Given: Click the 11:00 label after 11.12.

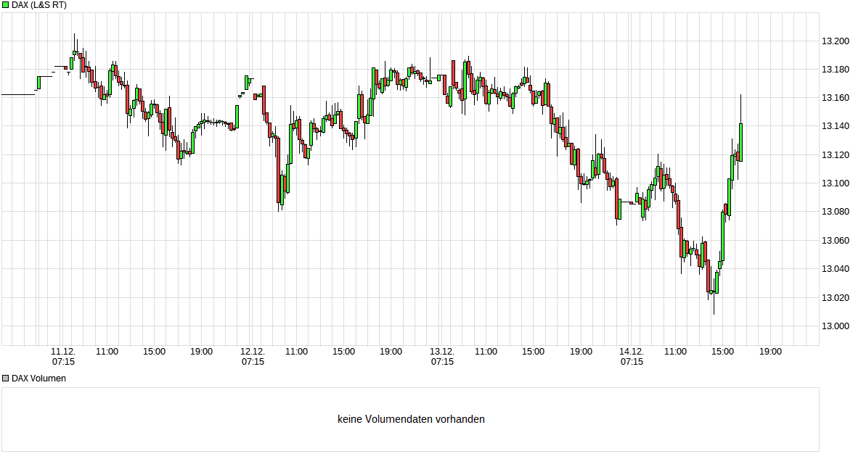Looking at the screenshot, I should 107,352.
